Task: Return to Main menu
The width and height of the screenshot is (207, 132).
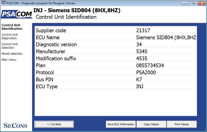Action: pyautogui.click(x=9, y=60)
